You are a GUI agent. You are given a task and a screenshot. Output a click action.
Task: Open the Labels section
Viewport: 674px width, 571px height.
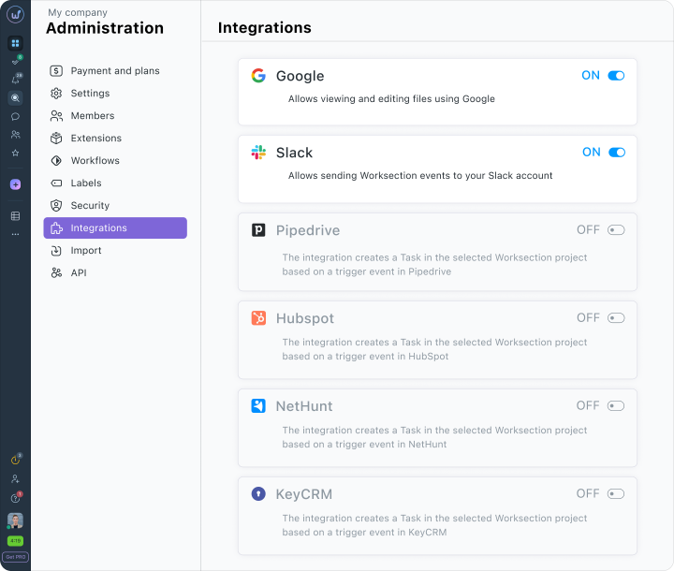tap(115, 183)
